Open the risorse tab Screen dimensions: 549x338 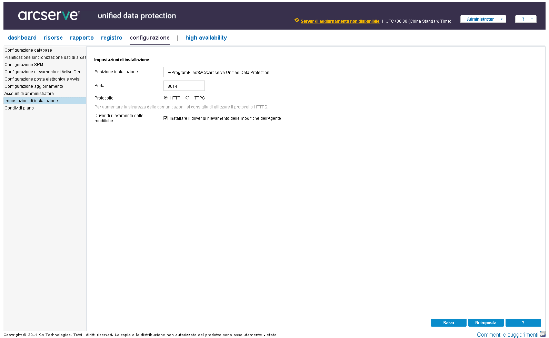pyautogui.click(x=53, y=38)
